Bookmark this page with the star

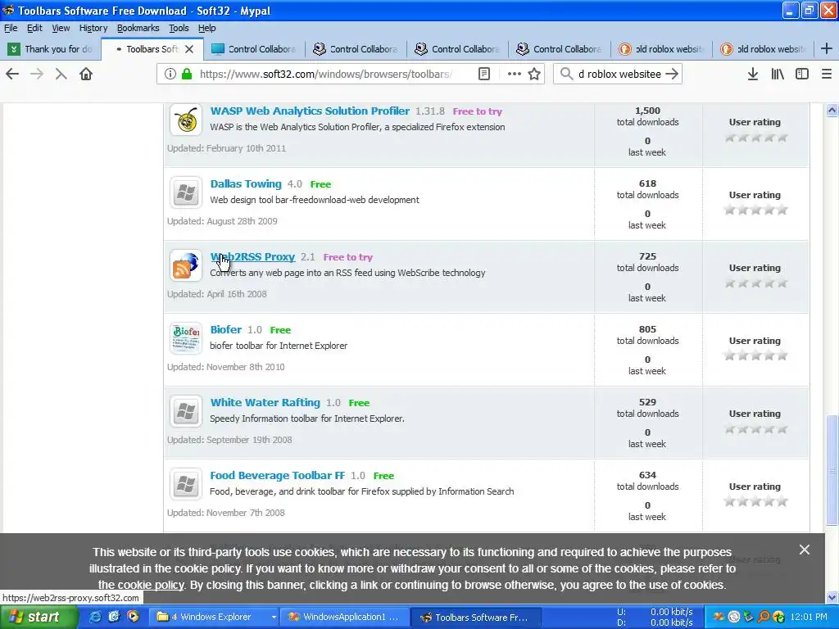pyautogui.click(x=534, y=74)
